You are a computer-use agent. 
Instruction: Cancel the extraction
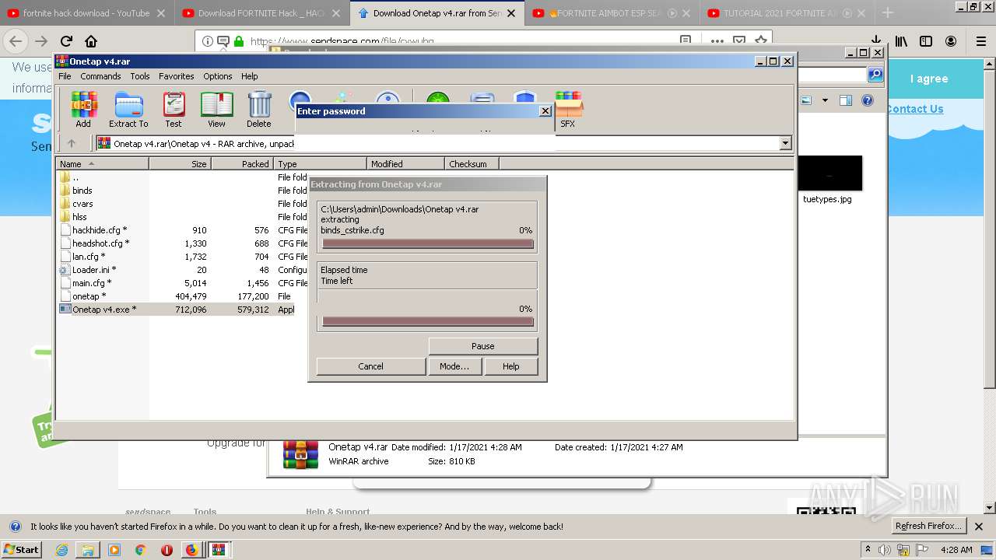point(370,366)
